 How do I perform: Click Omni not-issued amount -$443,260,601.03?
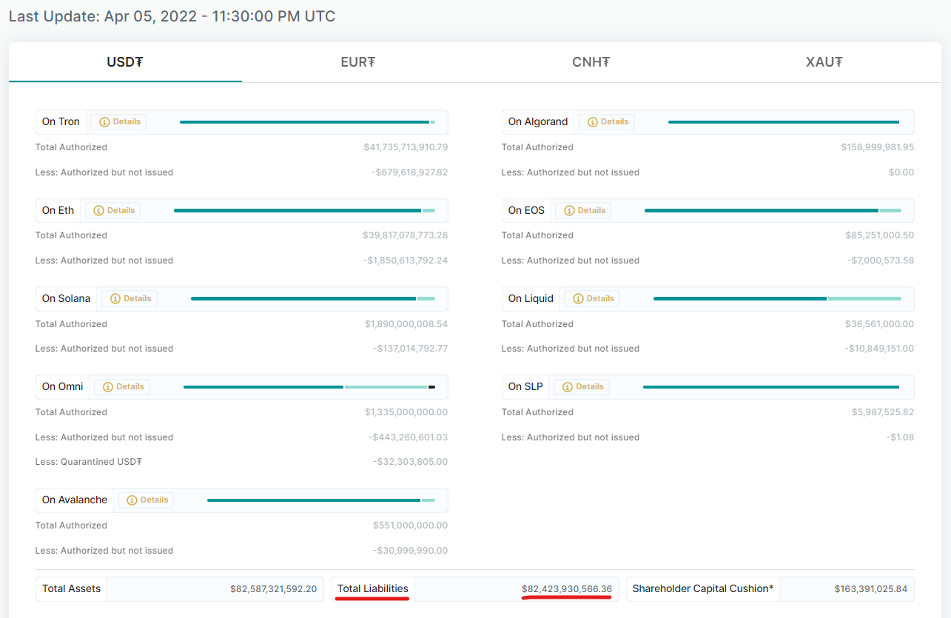408,437
